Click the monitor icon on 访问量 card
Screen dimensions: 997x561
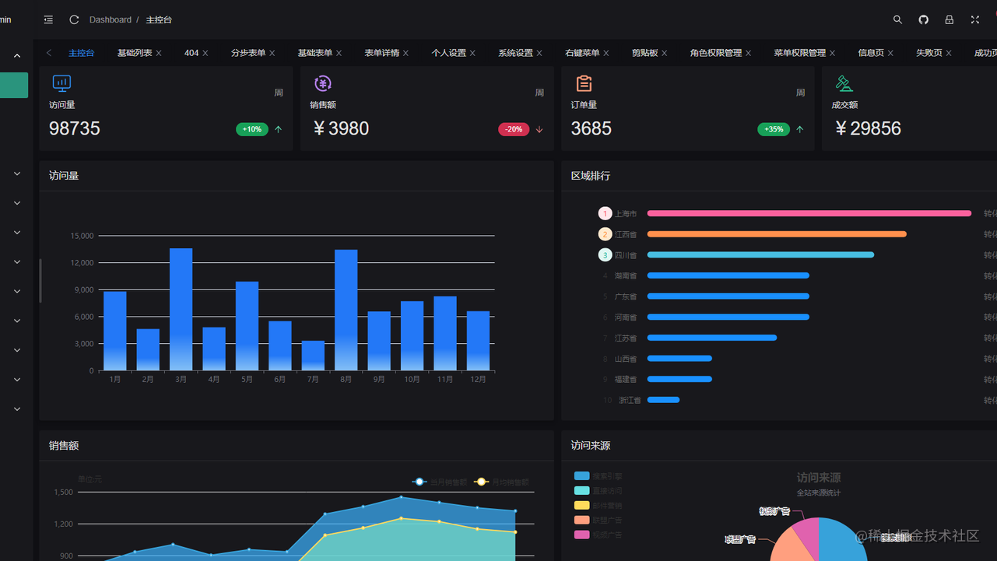coord(61,83)
